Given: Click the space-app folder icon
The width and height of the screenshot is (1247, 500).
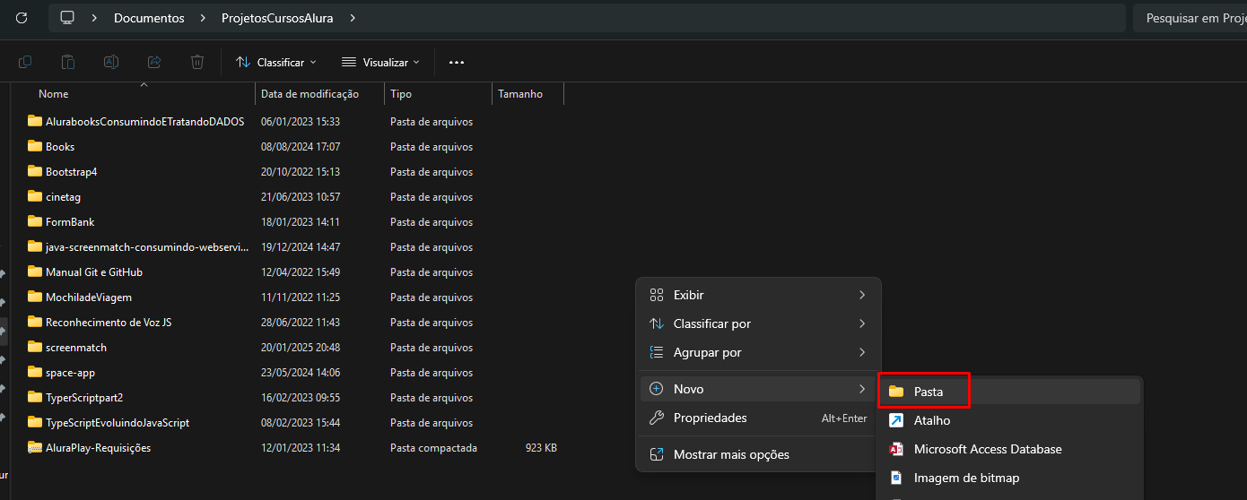Looking at the screenshot, I should click(35, 372).
